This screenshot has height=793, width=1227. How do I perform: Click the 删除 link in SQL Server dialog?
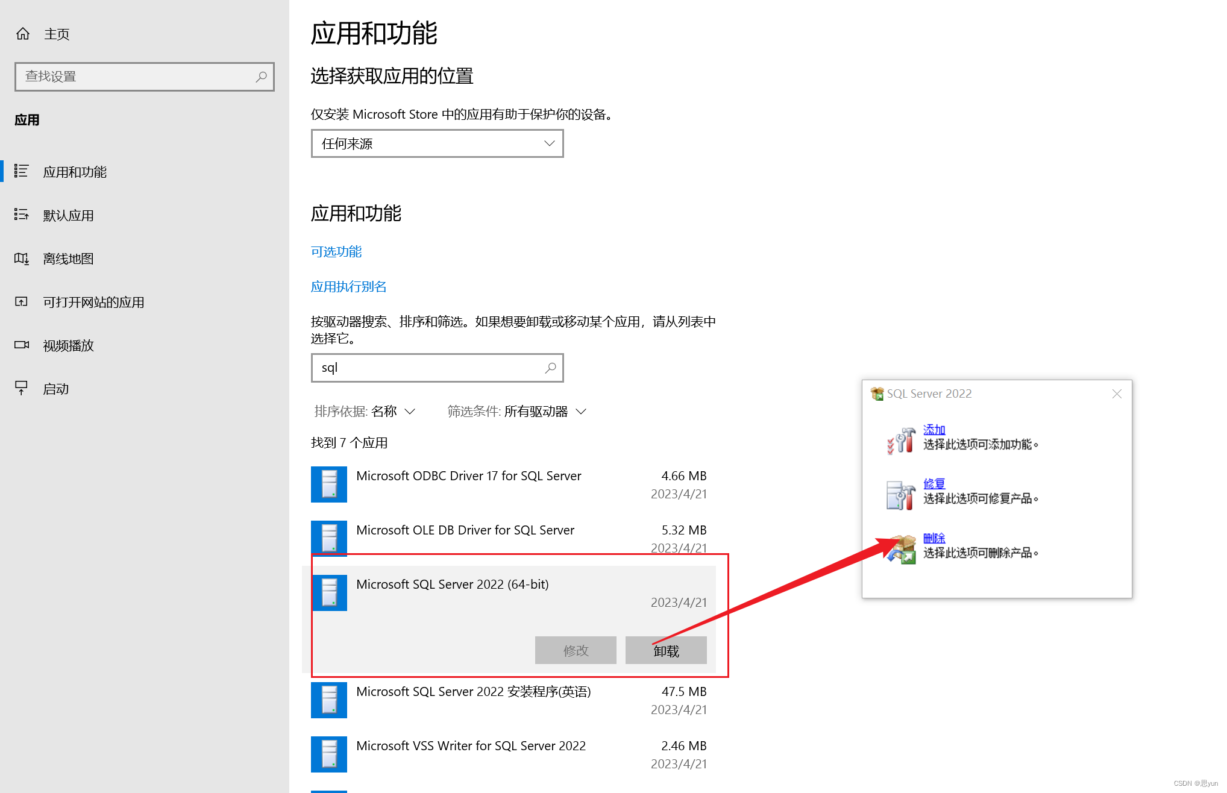coord(934,538)
